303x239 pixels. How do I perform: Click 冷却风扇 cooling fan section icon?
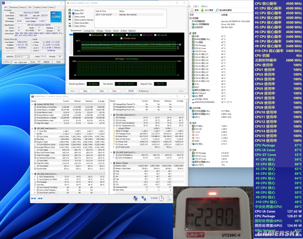[x=191, y=108]
